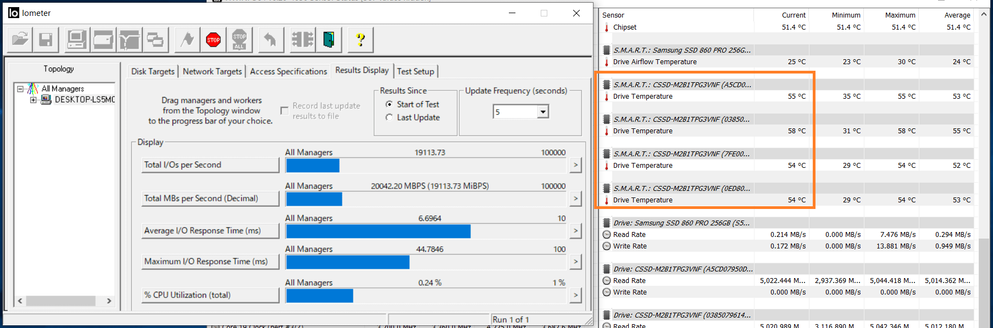The image size is (993, 328).
Task: Select the All Managers tree icon
Action: (x=33, y=88)
